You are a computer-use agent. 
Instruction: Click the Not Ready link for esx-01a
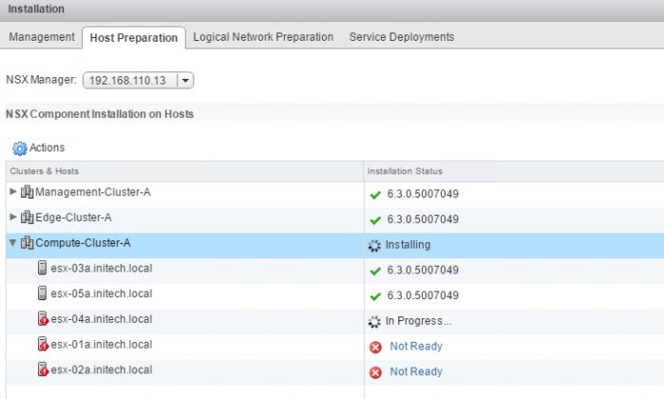tap(415, 347)
